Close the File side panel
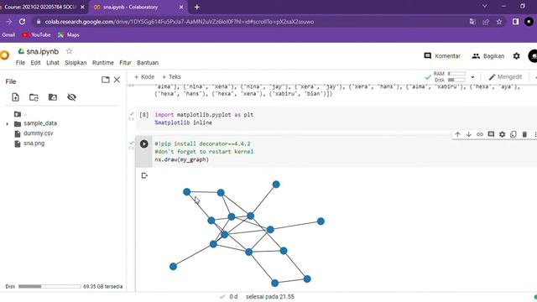 point(117,80)
